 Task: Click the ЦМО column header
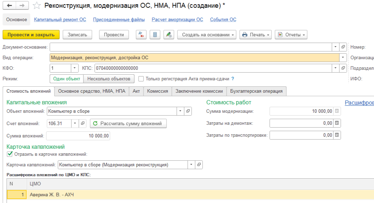coord(200,184)
